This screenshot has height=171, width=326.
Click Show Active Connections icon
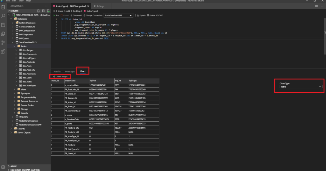48,11
